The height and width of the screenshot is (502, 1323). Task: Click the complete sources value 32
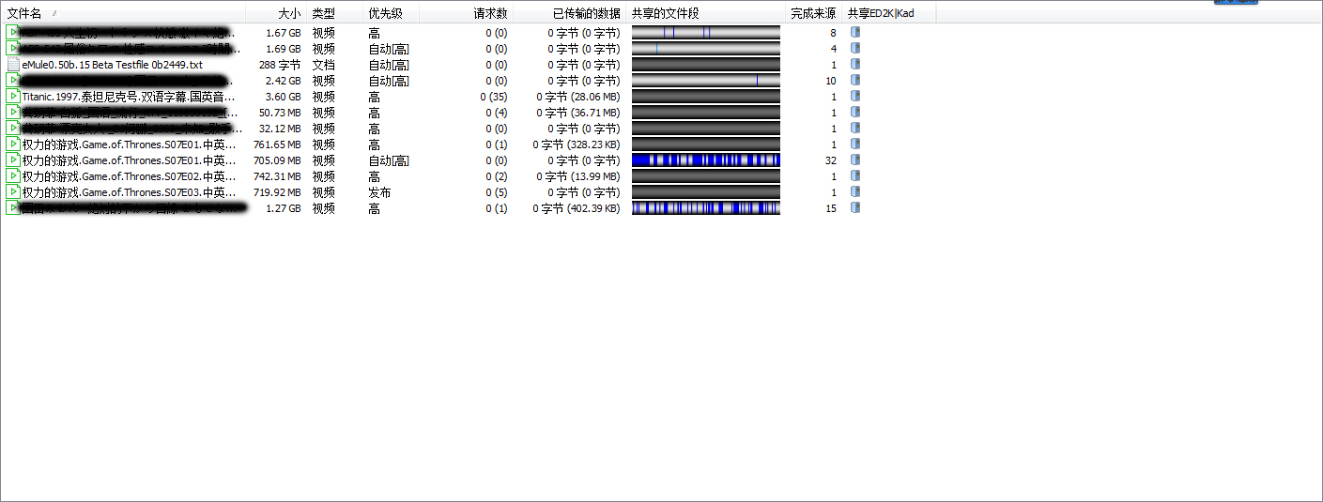pos(830,160)
